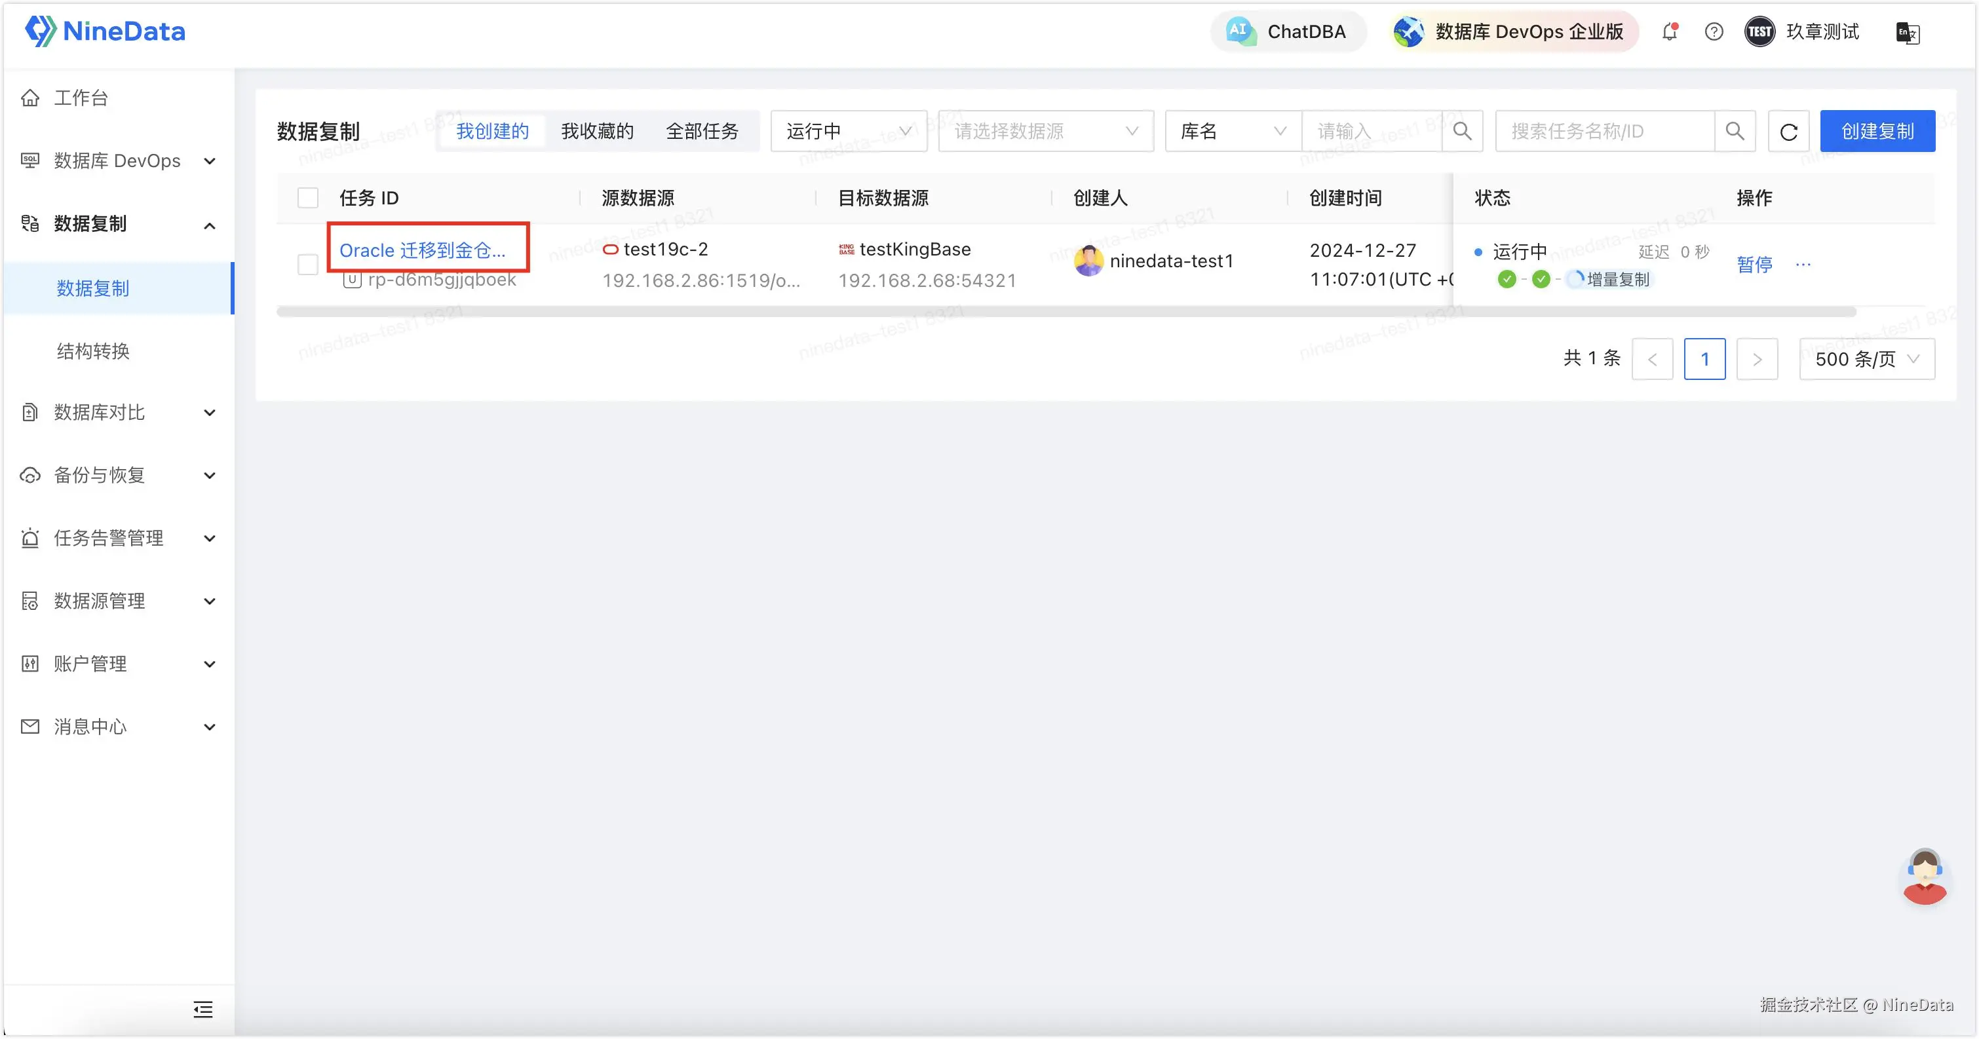
Task: Open the Oracle 迁移到金仓 task link
Action: click(x=423, y=250)
